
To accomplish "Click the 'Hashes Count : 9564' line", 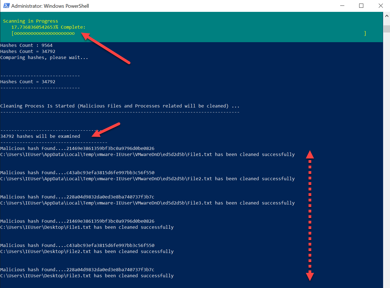I will point(26,45).
